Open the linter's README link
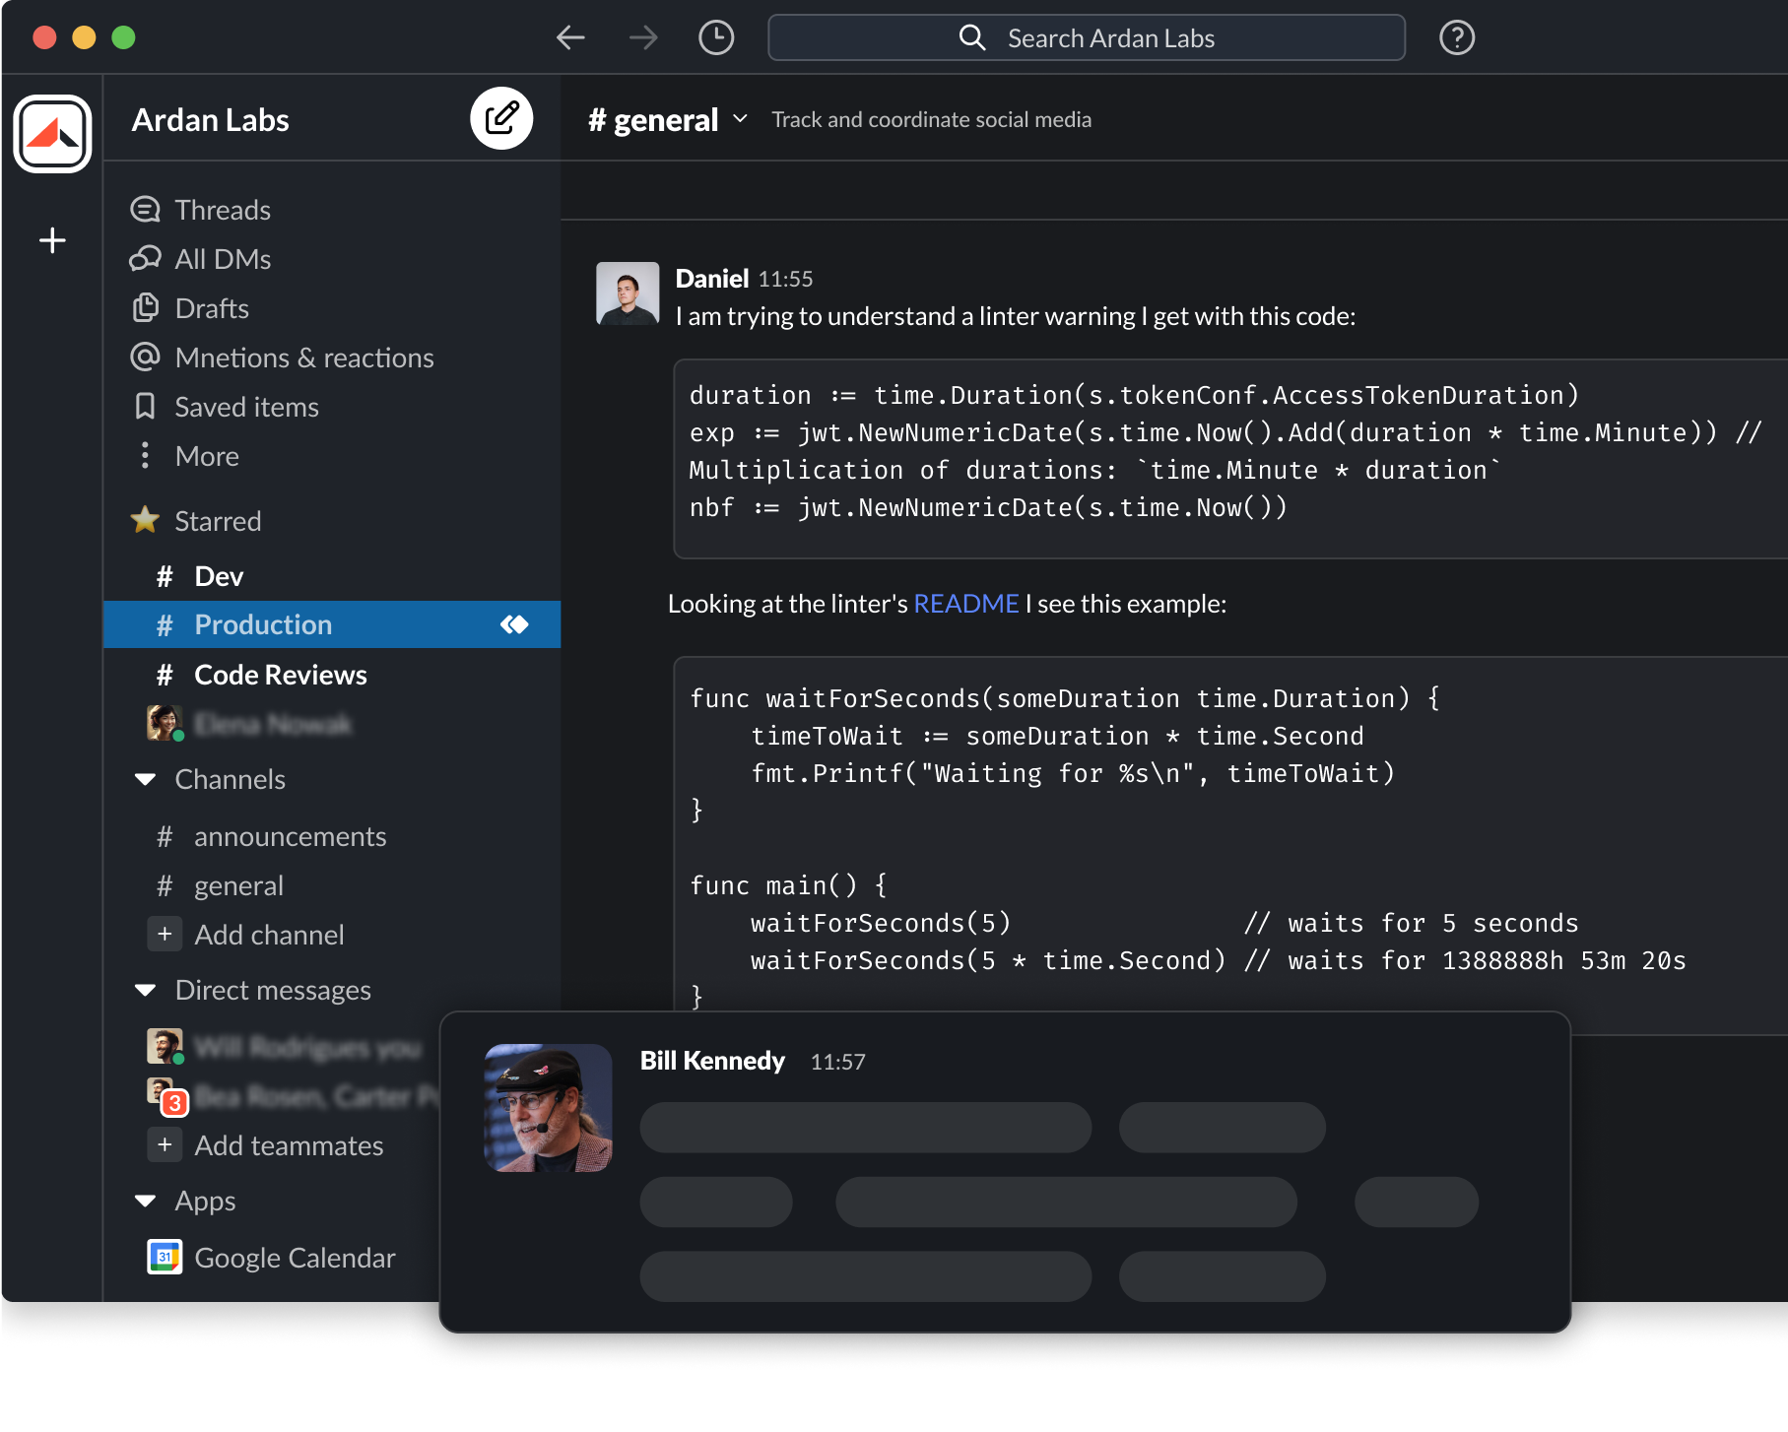 click(964, 603)
